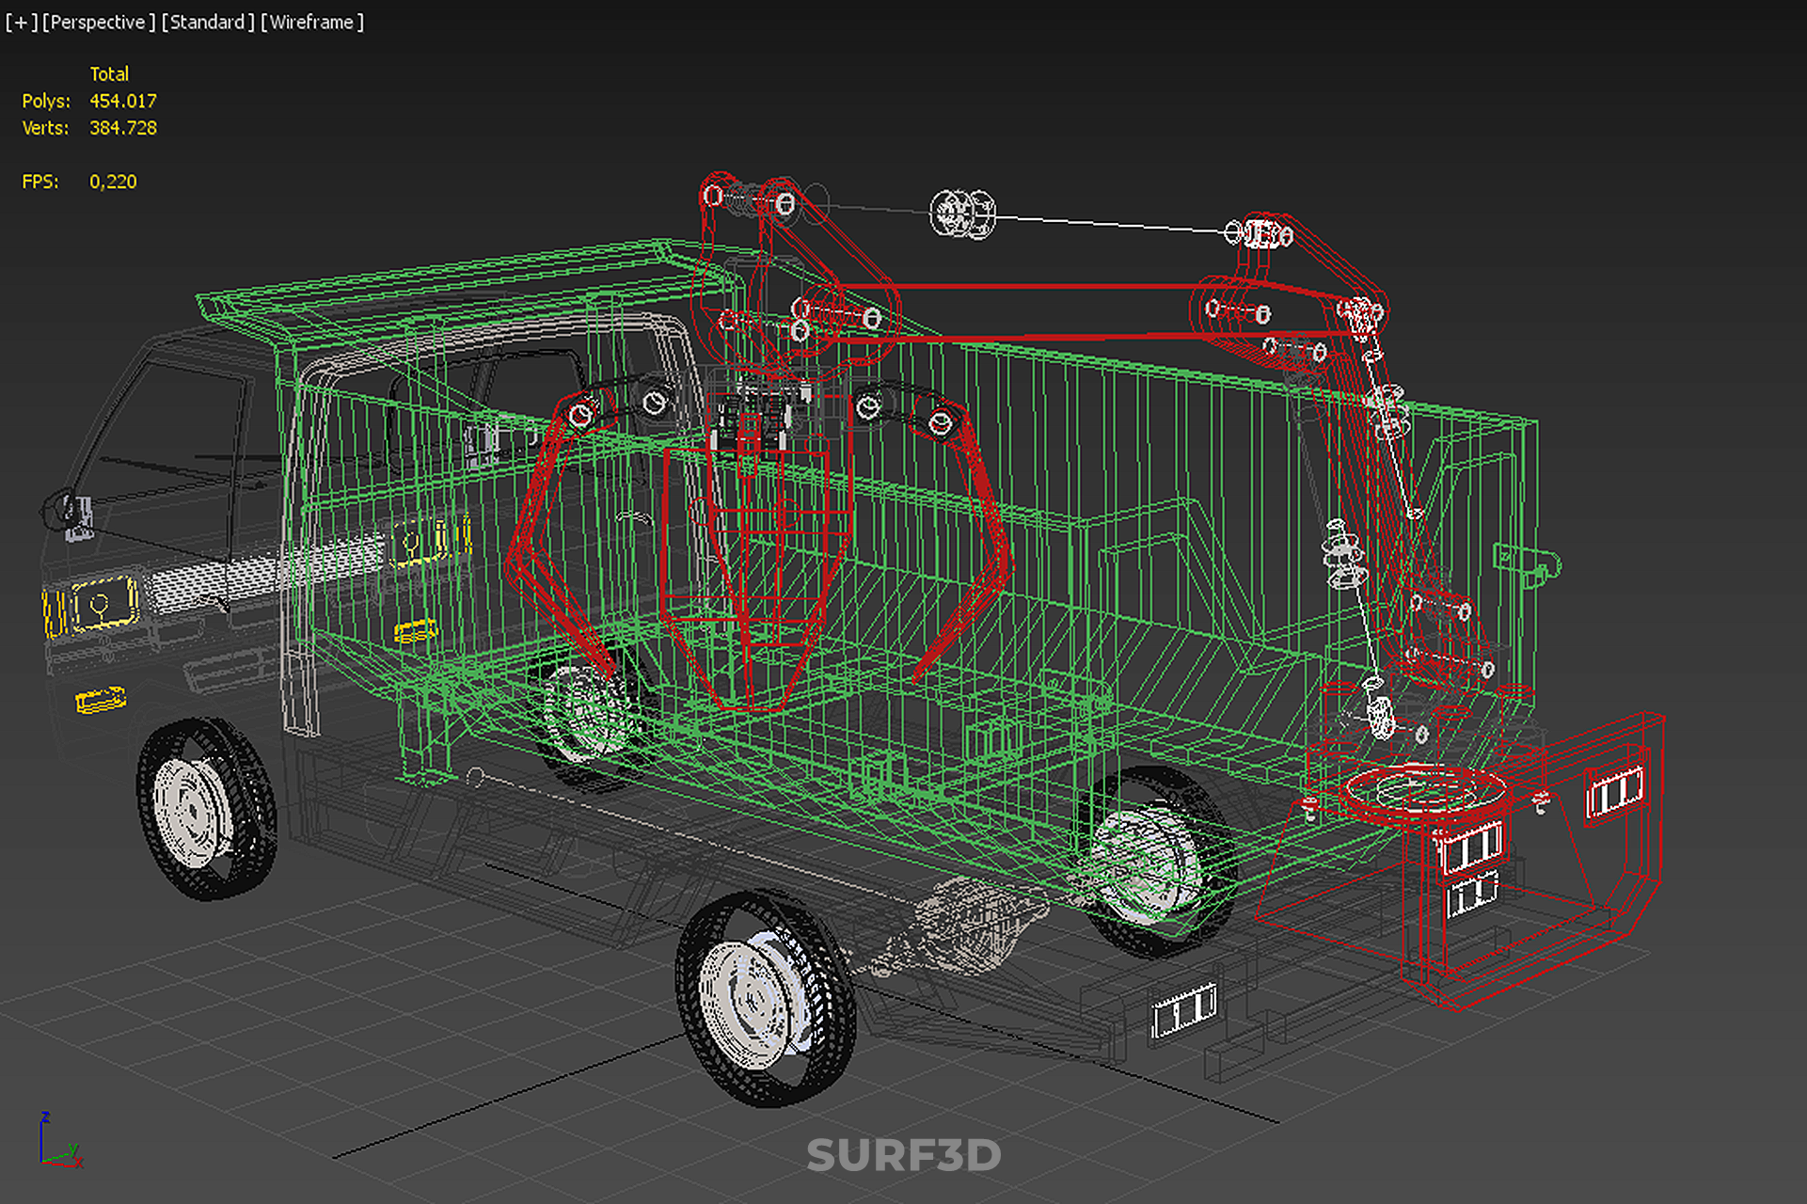Select the tail light on red rear panel
The height and width of the screenshot is (1204, 1807).
pyautogui.click(x=1614, y=792)
